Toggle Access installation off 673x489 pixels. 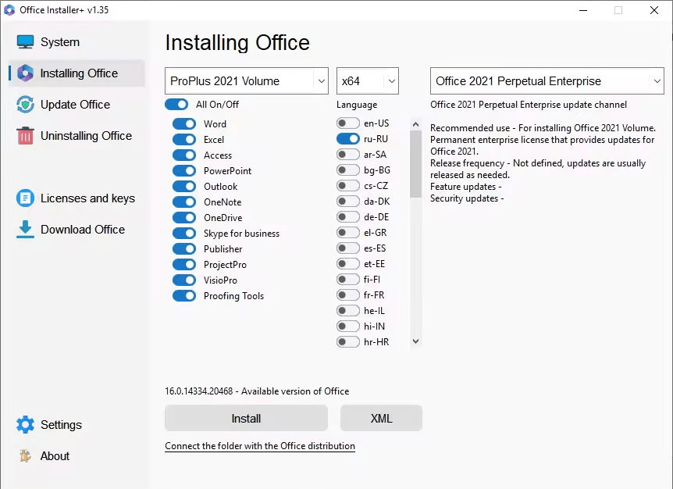click(184, 155)
